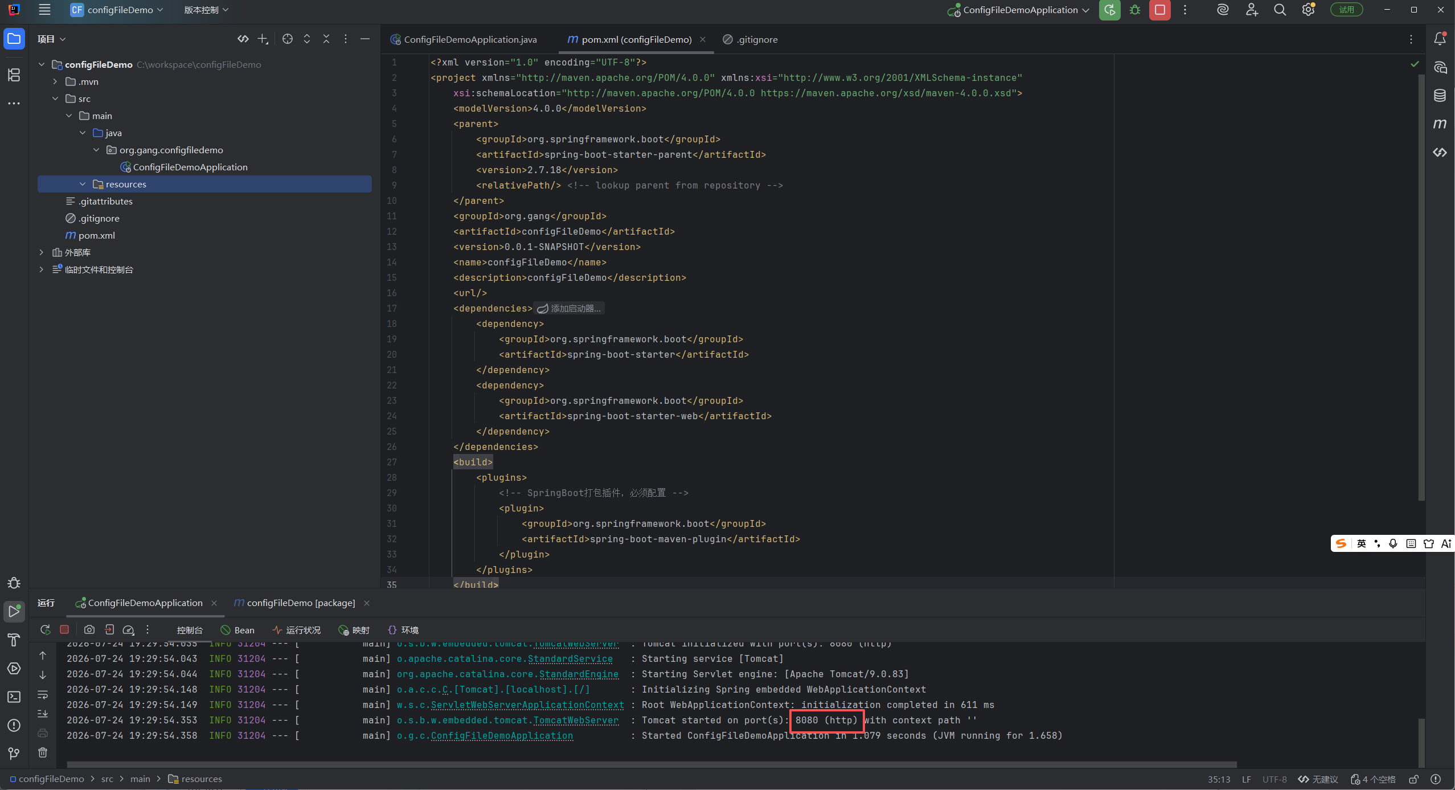Click the rerun ConfigFileDemoApplication icon in top toolbar
1455x790 pixels.
point(1109,10)
